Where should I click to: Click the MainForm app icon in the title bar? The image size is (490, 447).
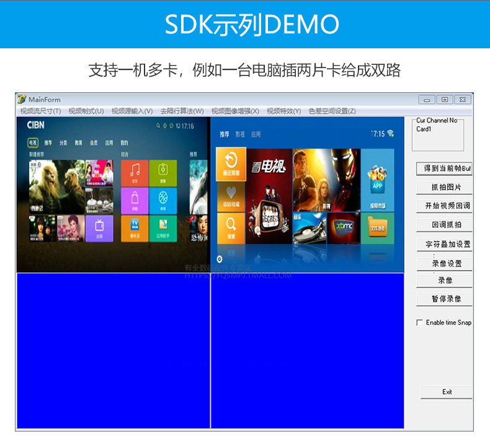coord(22,99)
